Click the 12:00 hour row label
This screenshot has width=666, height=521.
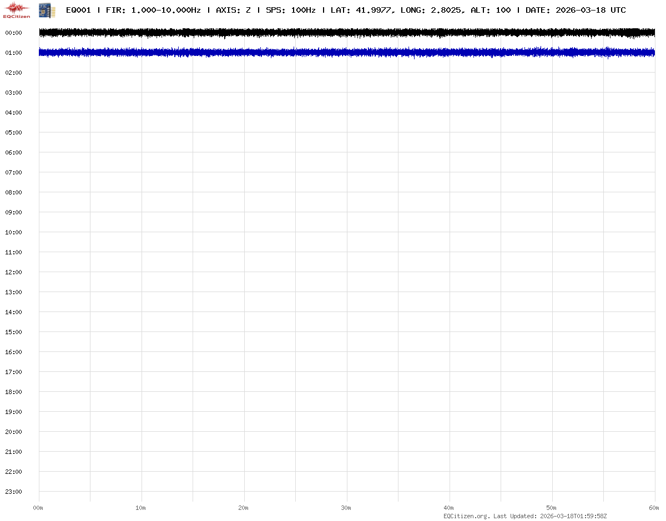(x=13, y=272)
